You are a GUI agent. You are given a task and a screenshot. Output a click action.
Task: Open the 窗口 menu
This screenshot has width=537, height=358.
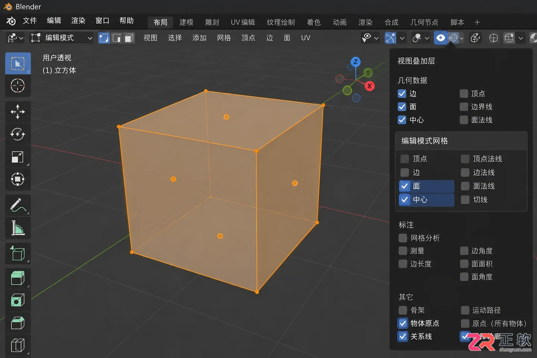click(102, 21)
